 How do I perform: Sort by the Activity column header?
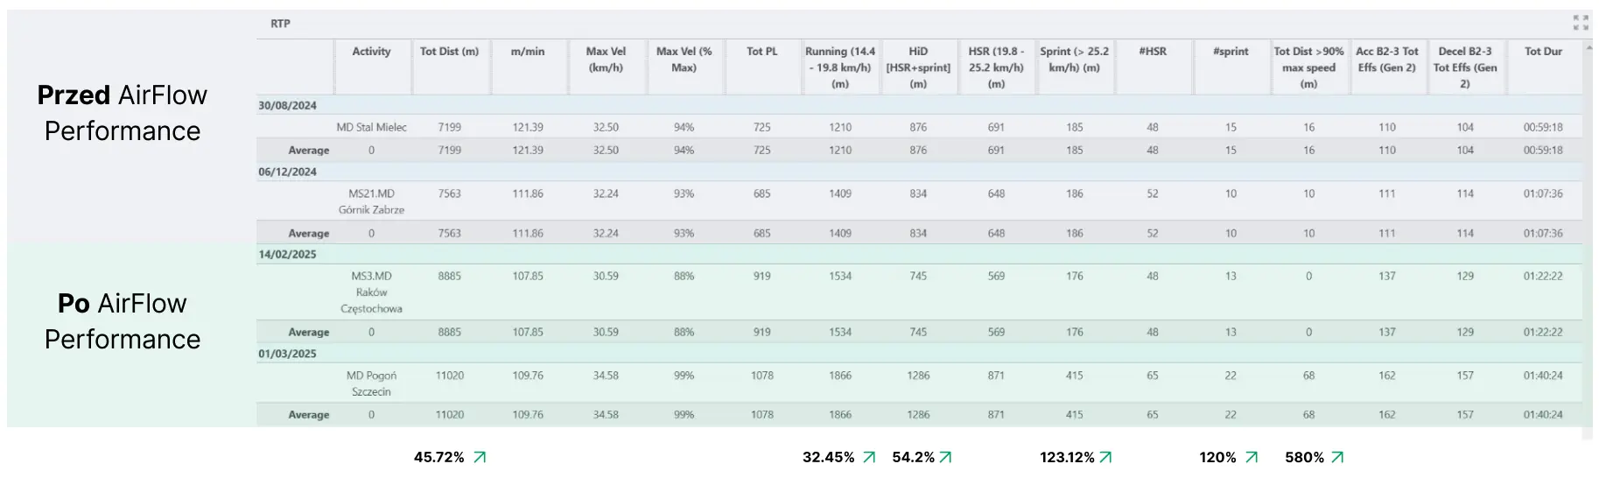(371, 52)
